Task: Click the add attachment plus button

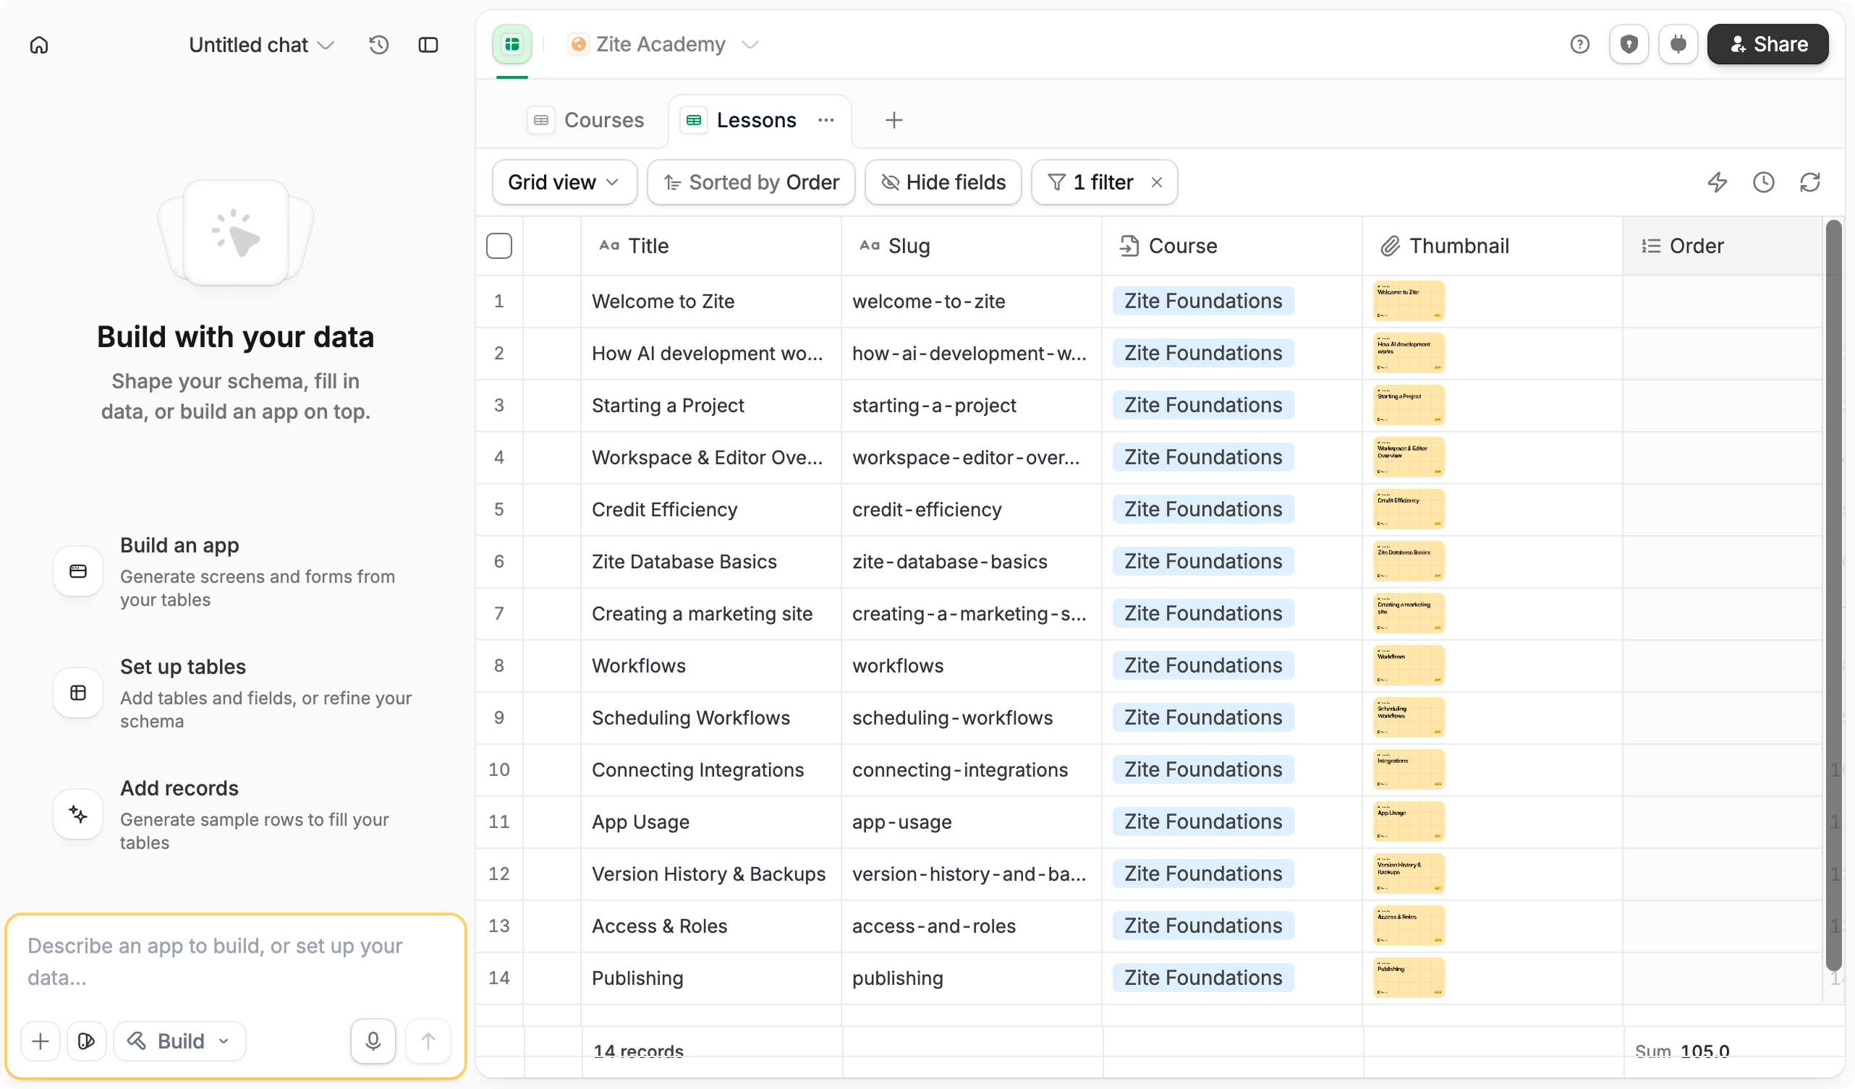Action: (41, 1041)
